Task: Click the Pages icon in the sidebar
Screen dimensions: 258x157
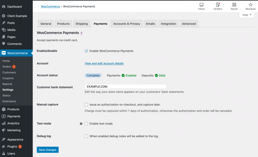Action: coord(4,37)
